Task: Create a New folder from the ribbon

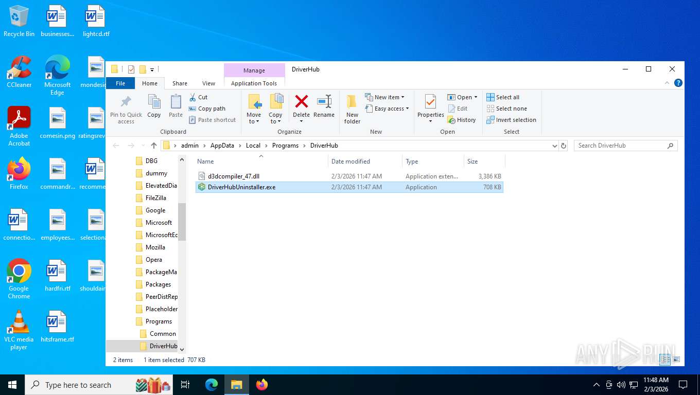Action: click(x=352, y=109)
